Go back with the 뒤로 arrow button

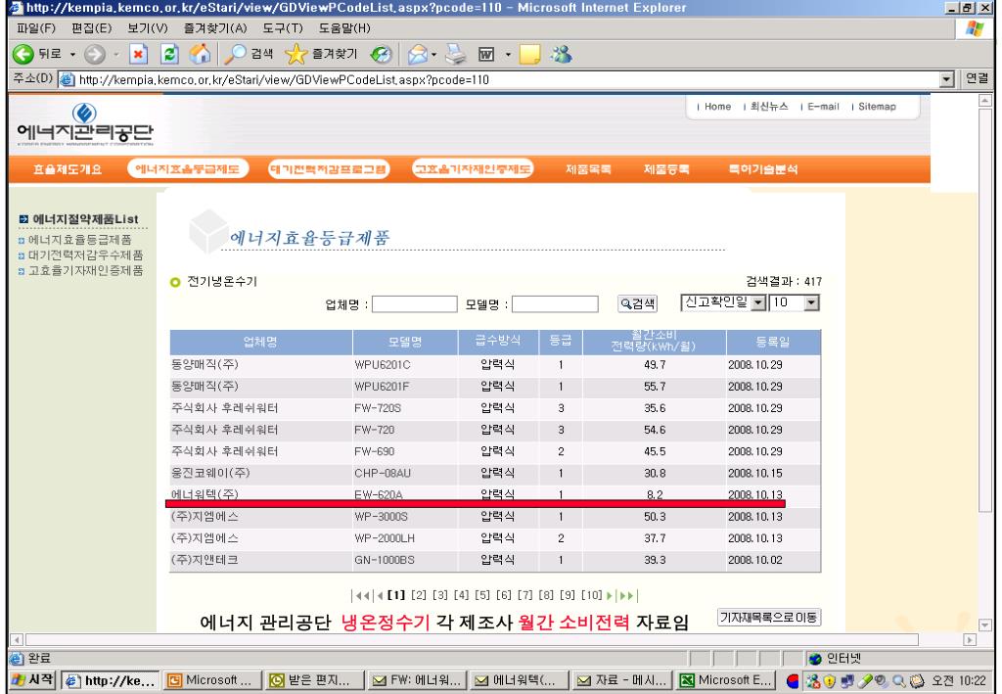[37, 54]
